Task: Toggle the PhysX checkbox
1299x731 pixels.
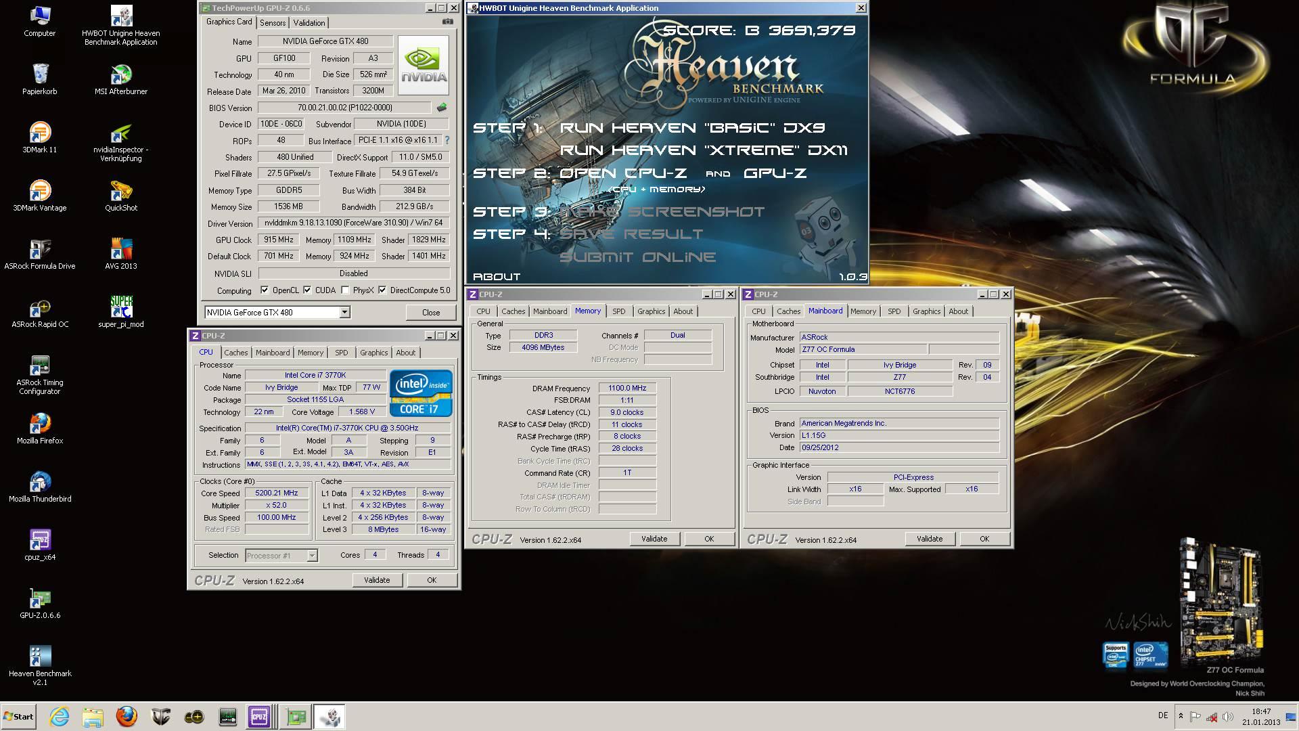Action: (345, 290)
